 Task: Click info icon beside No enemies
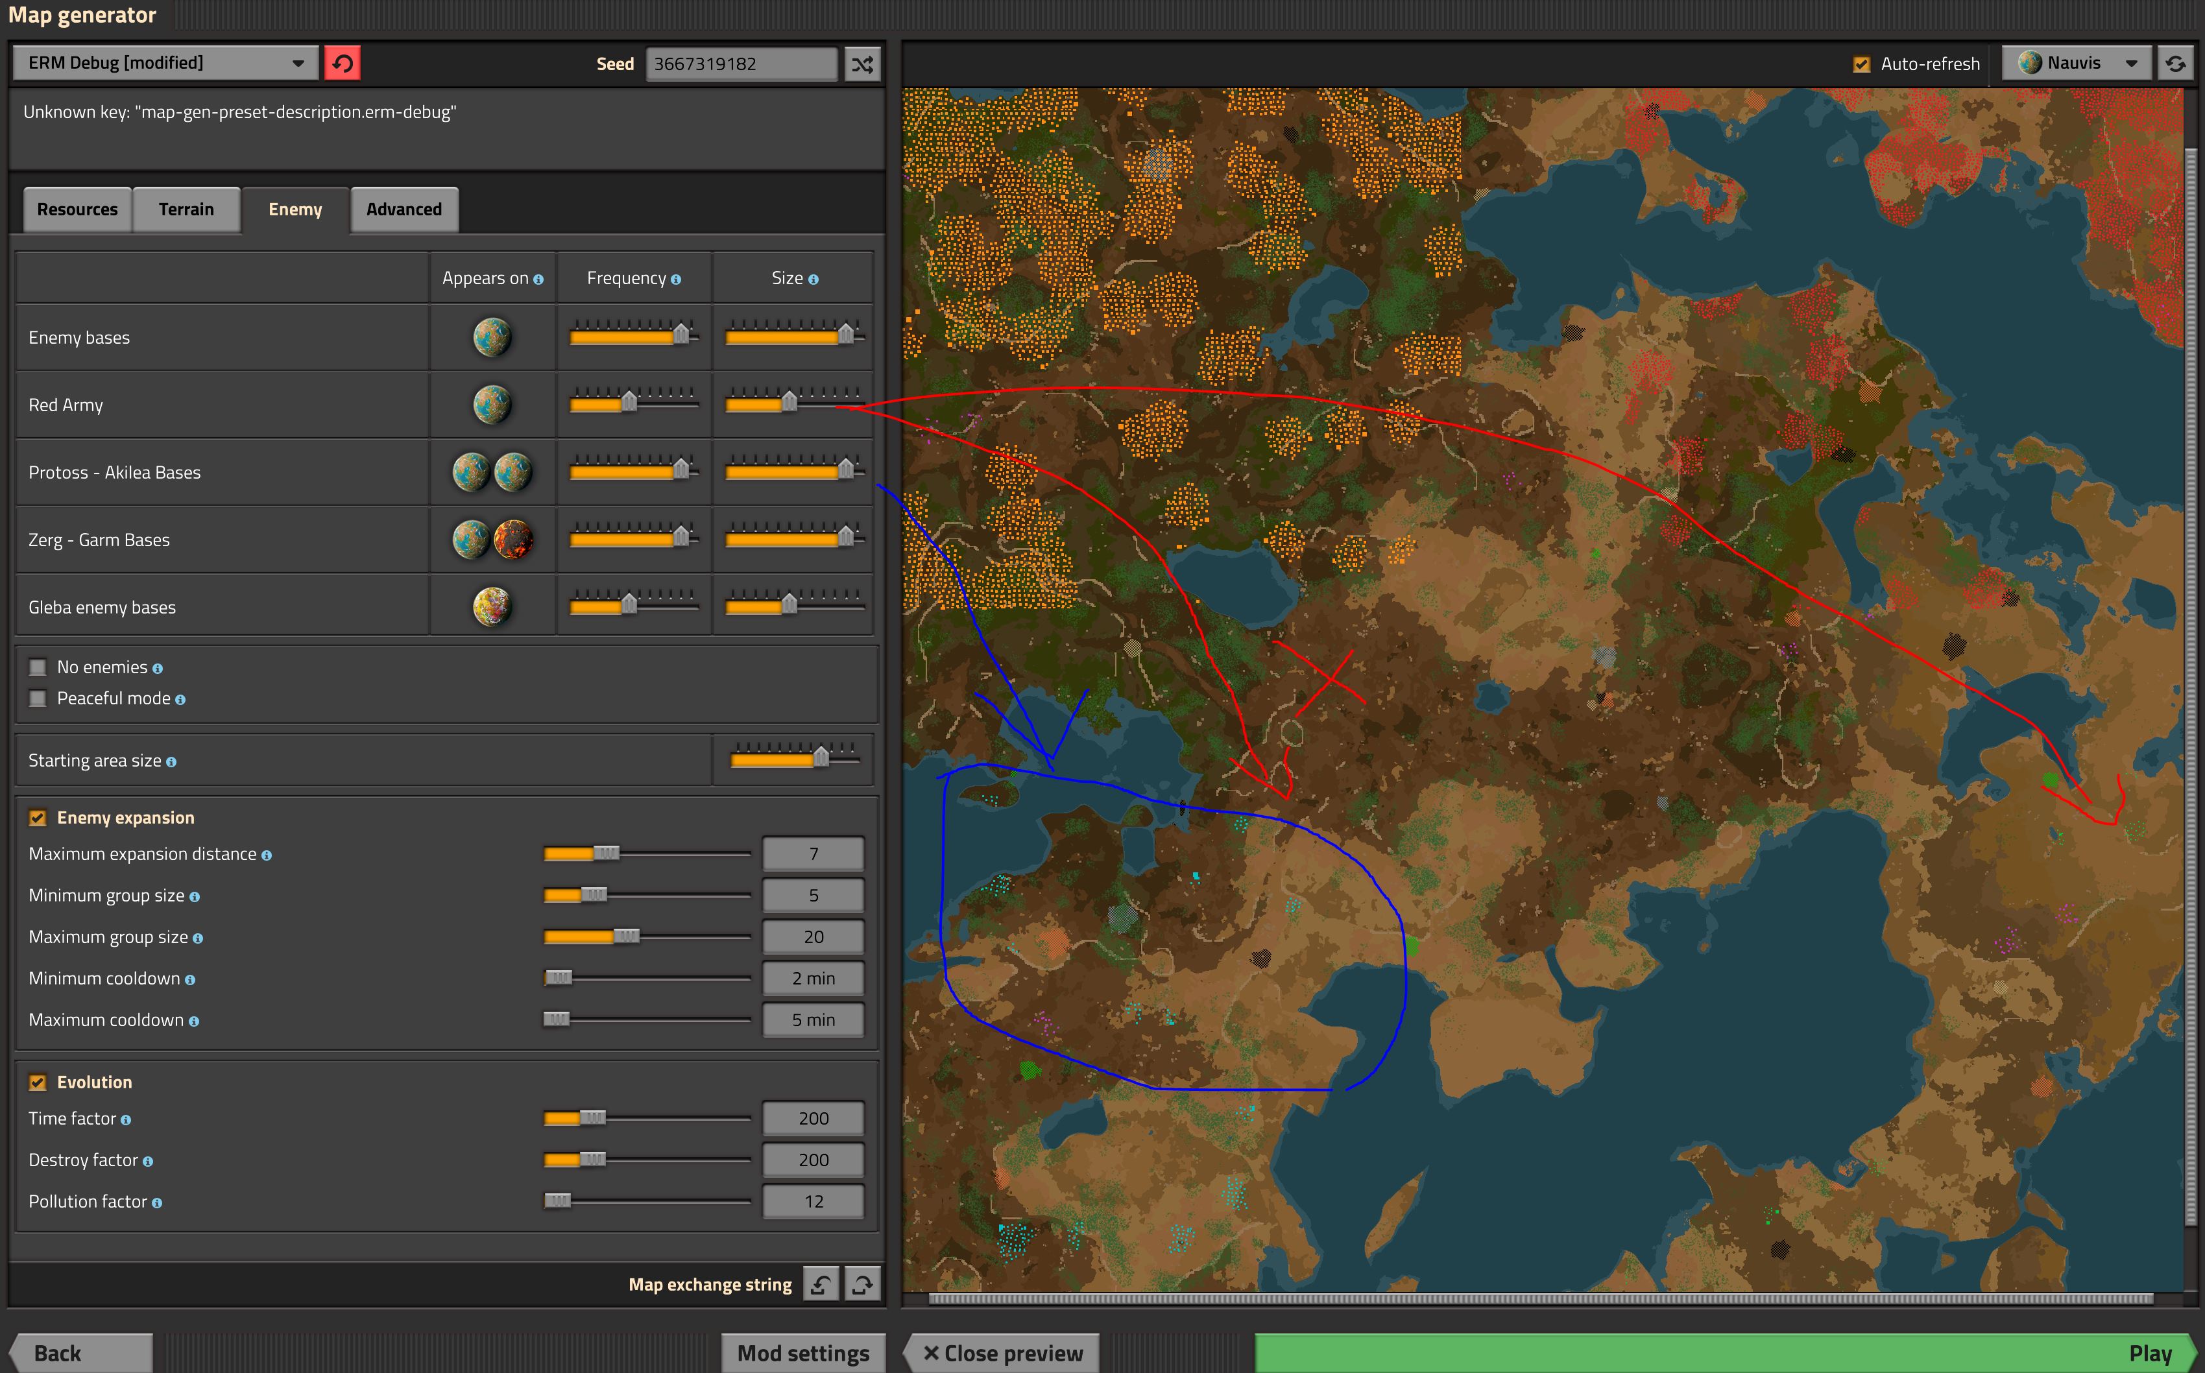pyautogui.click(x=158, y=668)
